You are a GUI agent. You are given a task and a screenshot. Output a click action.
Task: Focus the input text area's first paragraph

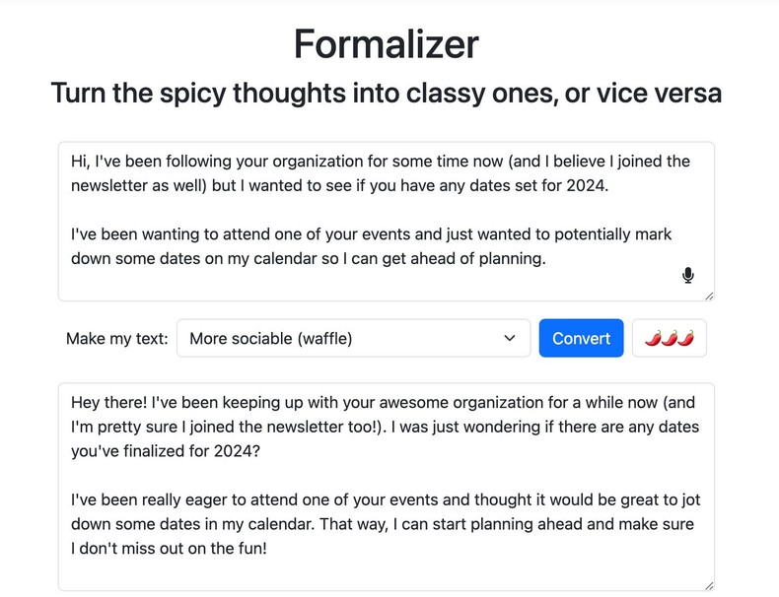(380, 172)
